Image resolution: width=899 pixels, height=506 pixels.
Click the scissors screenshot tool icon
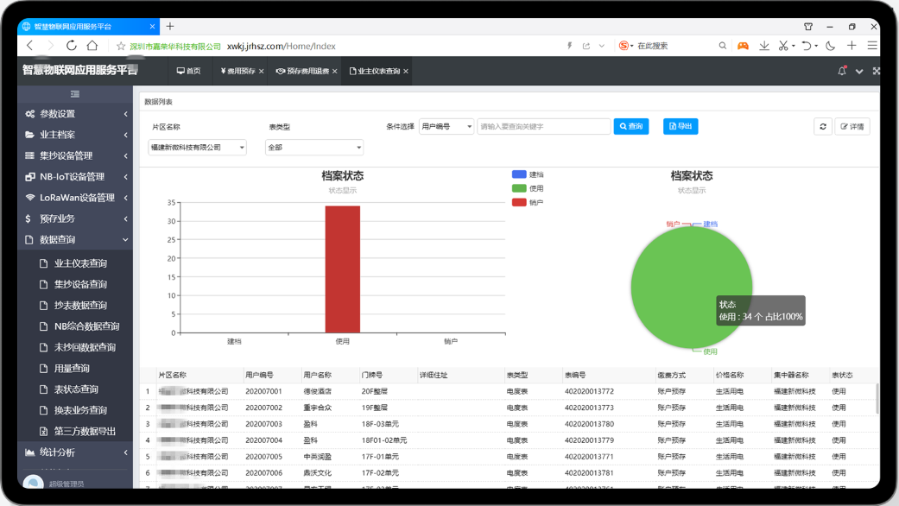[x=783, y=45]
